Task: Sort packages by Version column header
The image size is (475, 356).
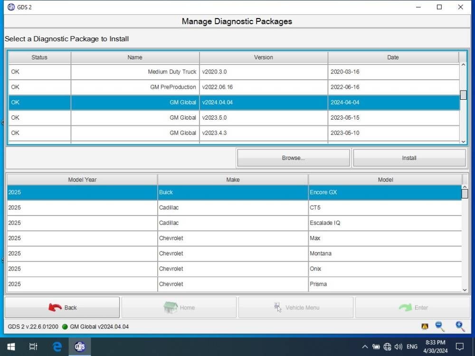Action: pos(264,57)
